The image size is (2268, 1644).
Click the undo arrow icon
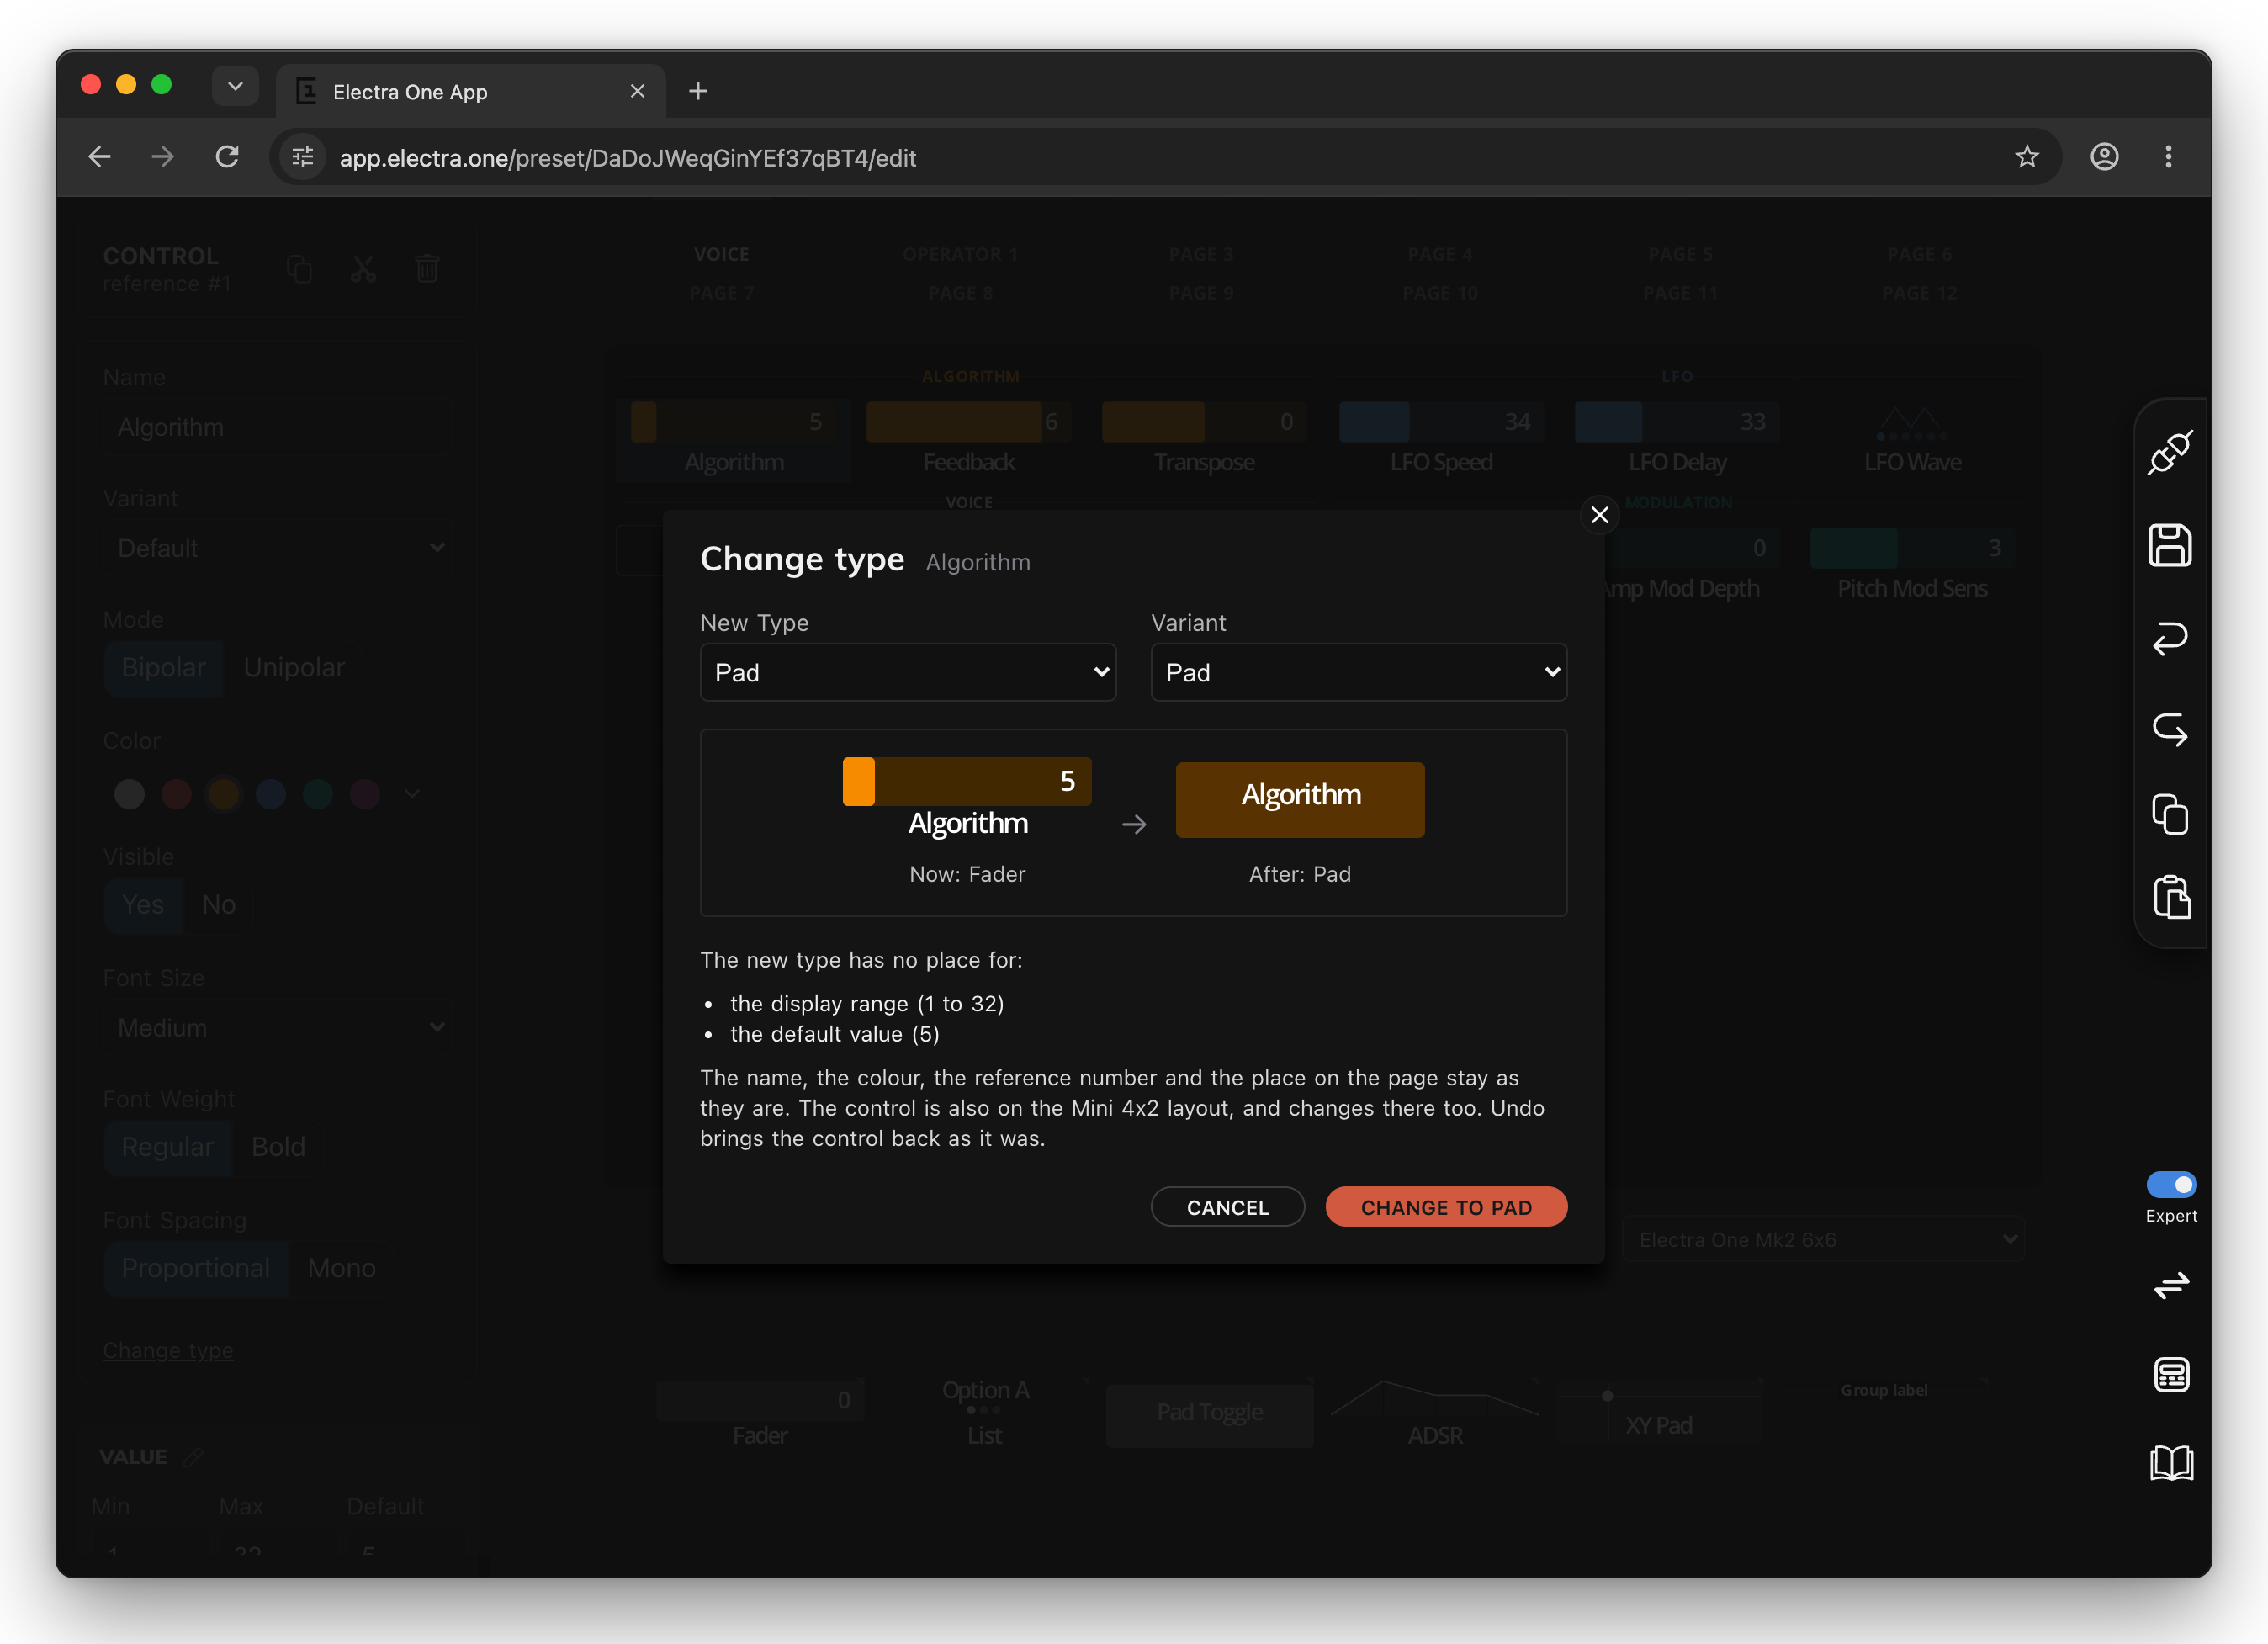point(2170,638)
